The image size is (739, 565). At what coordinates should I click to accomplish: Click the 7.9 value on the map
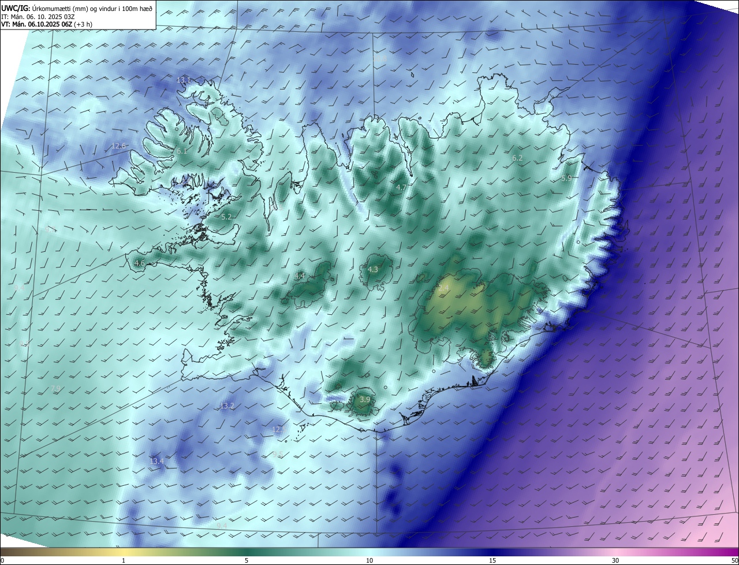point(55,388)
